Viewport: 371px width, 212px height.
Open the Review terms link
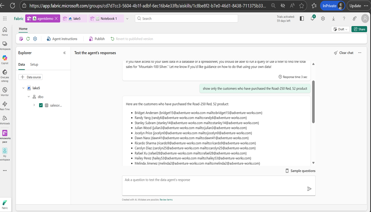click(166, 200)
